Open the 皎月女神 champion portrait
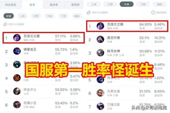 coord(100,53)
